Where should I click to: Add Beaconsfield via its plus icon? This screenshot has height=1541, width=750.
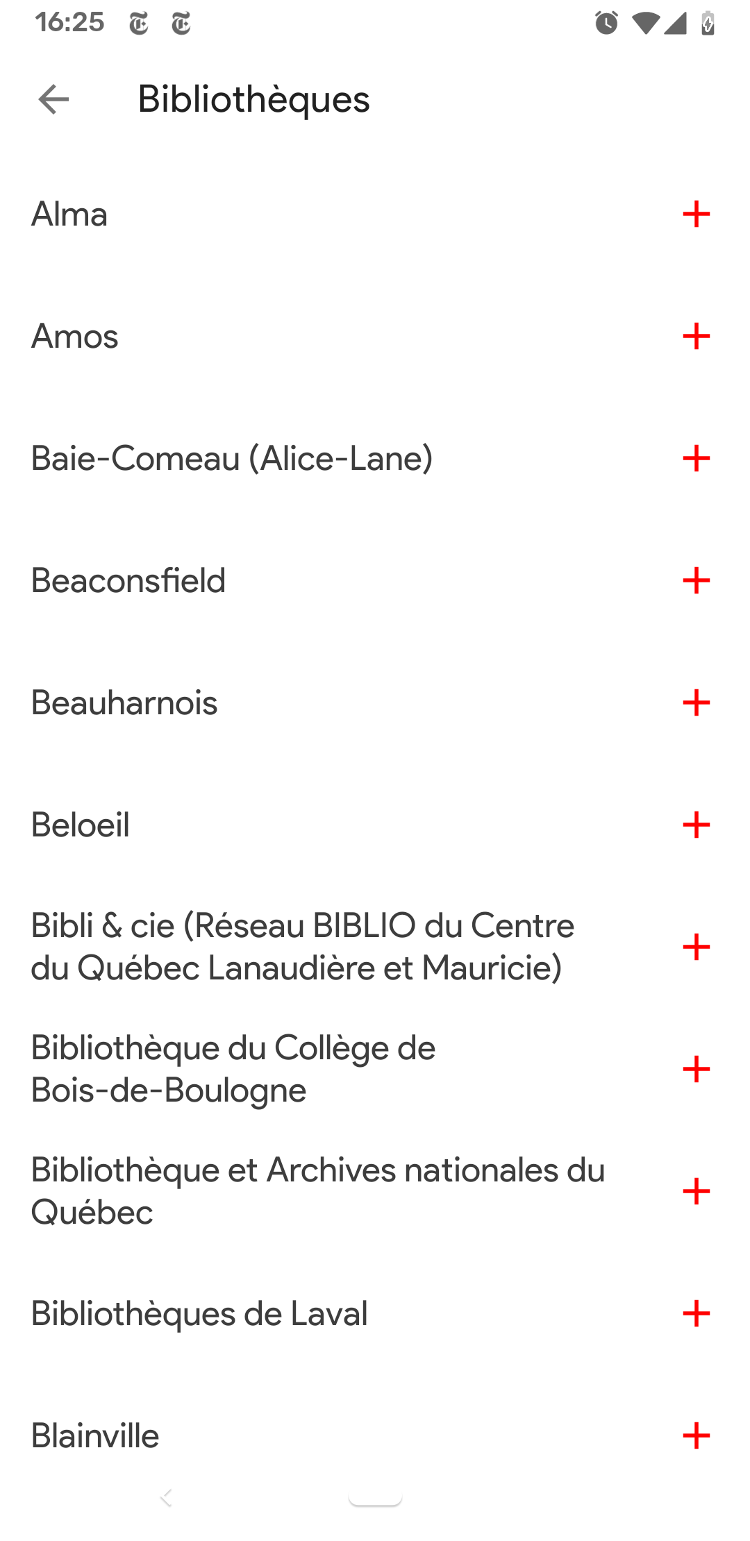coord(696,580)
